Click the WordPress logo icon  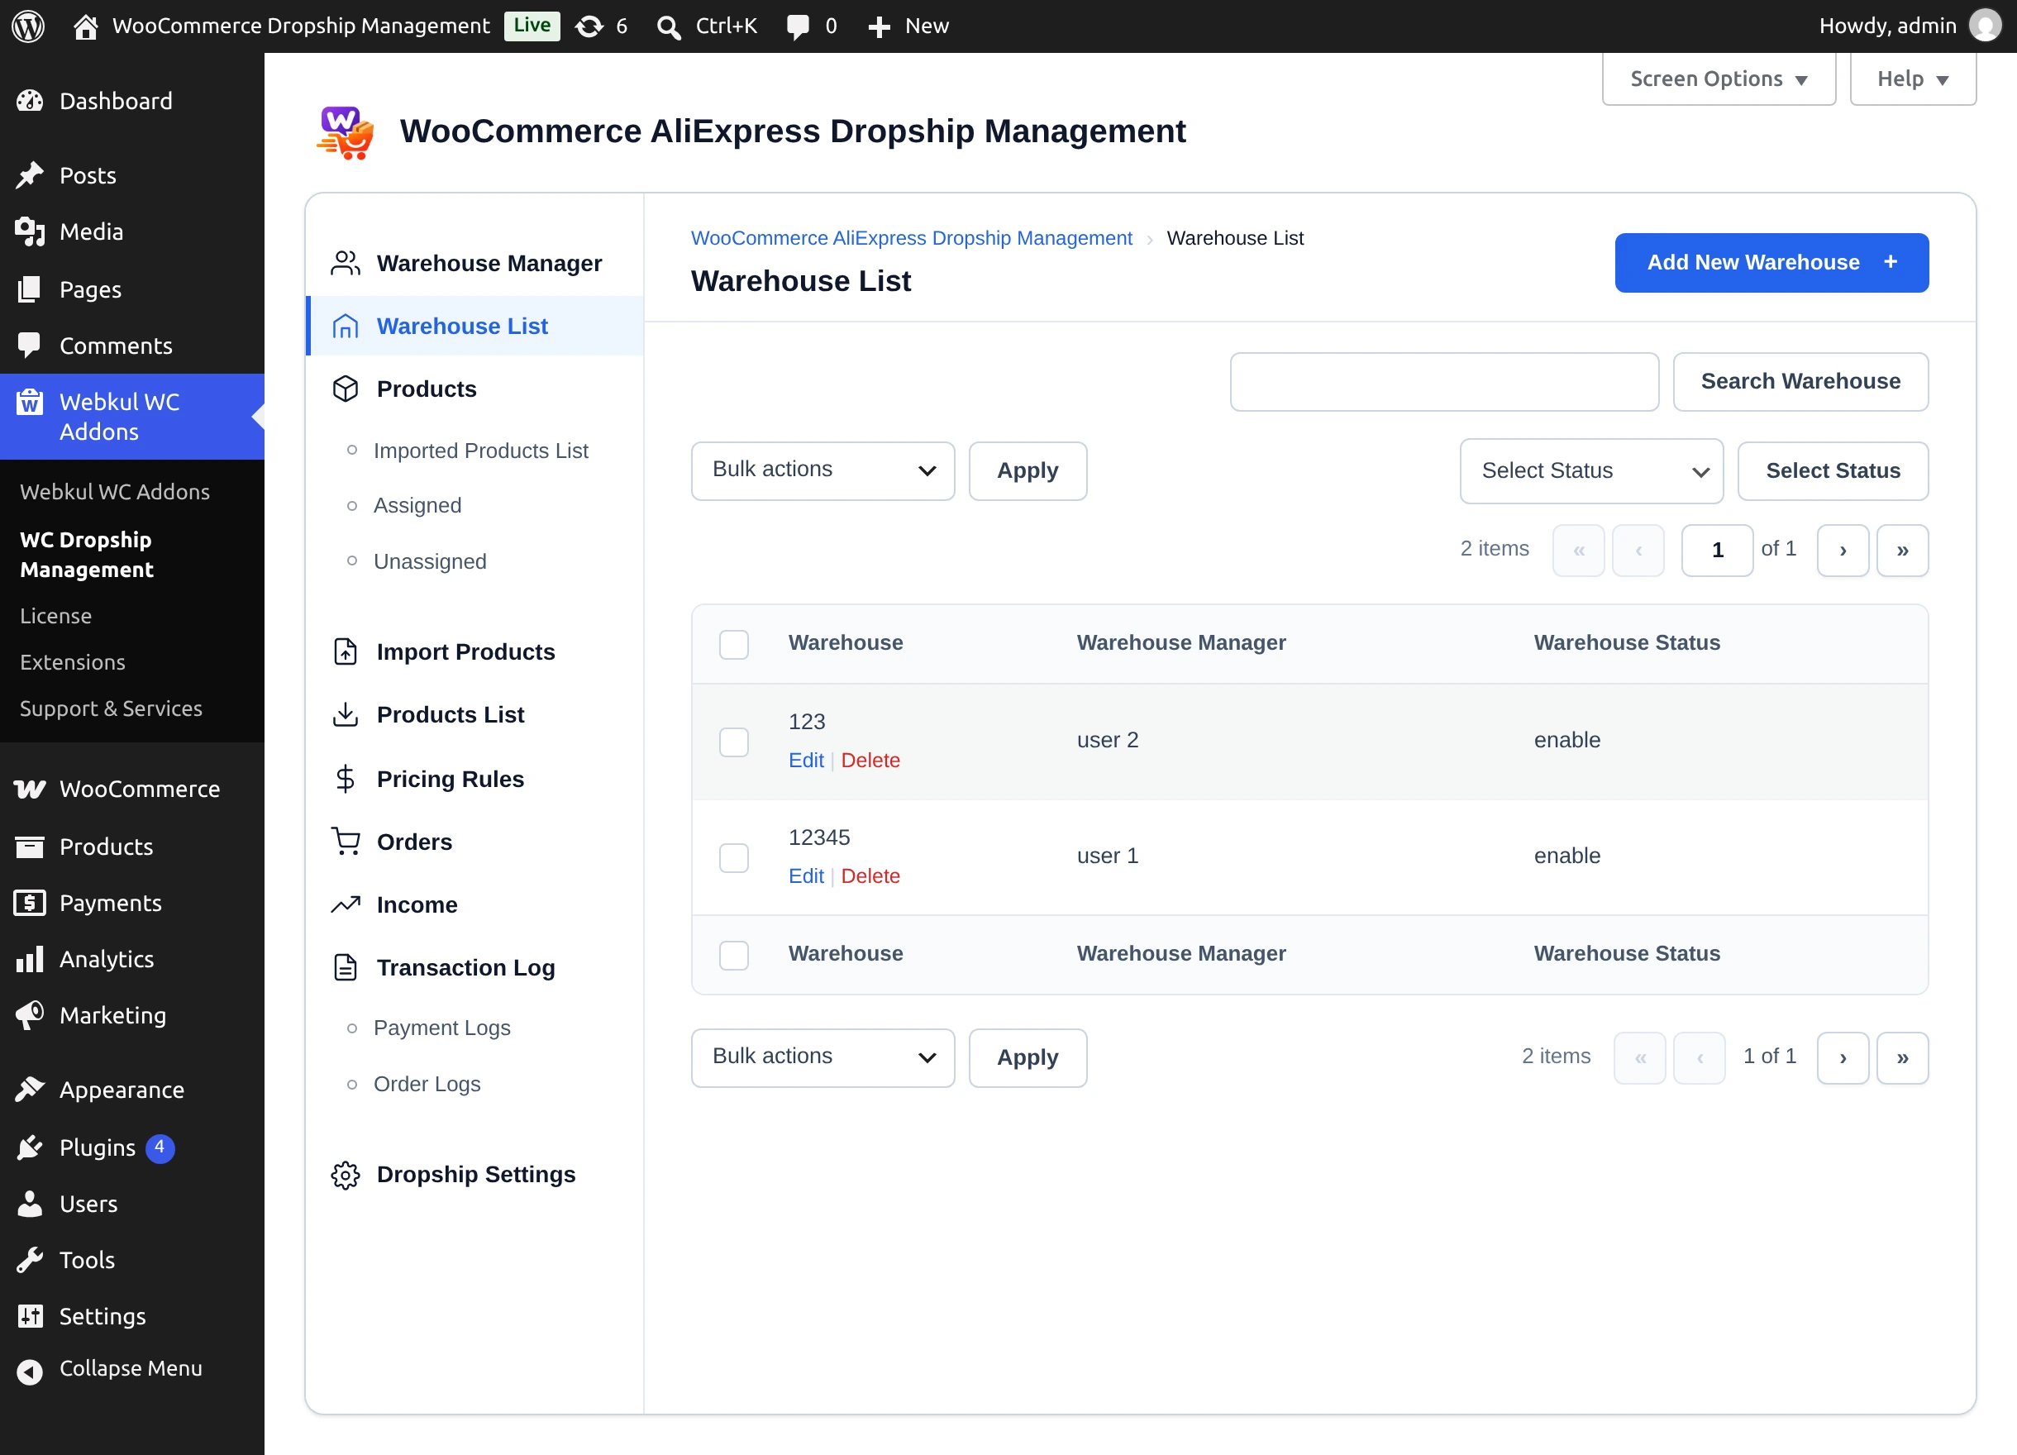point(28,26)
